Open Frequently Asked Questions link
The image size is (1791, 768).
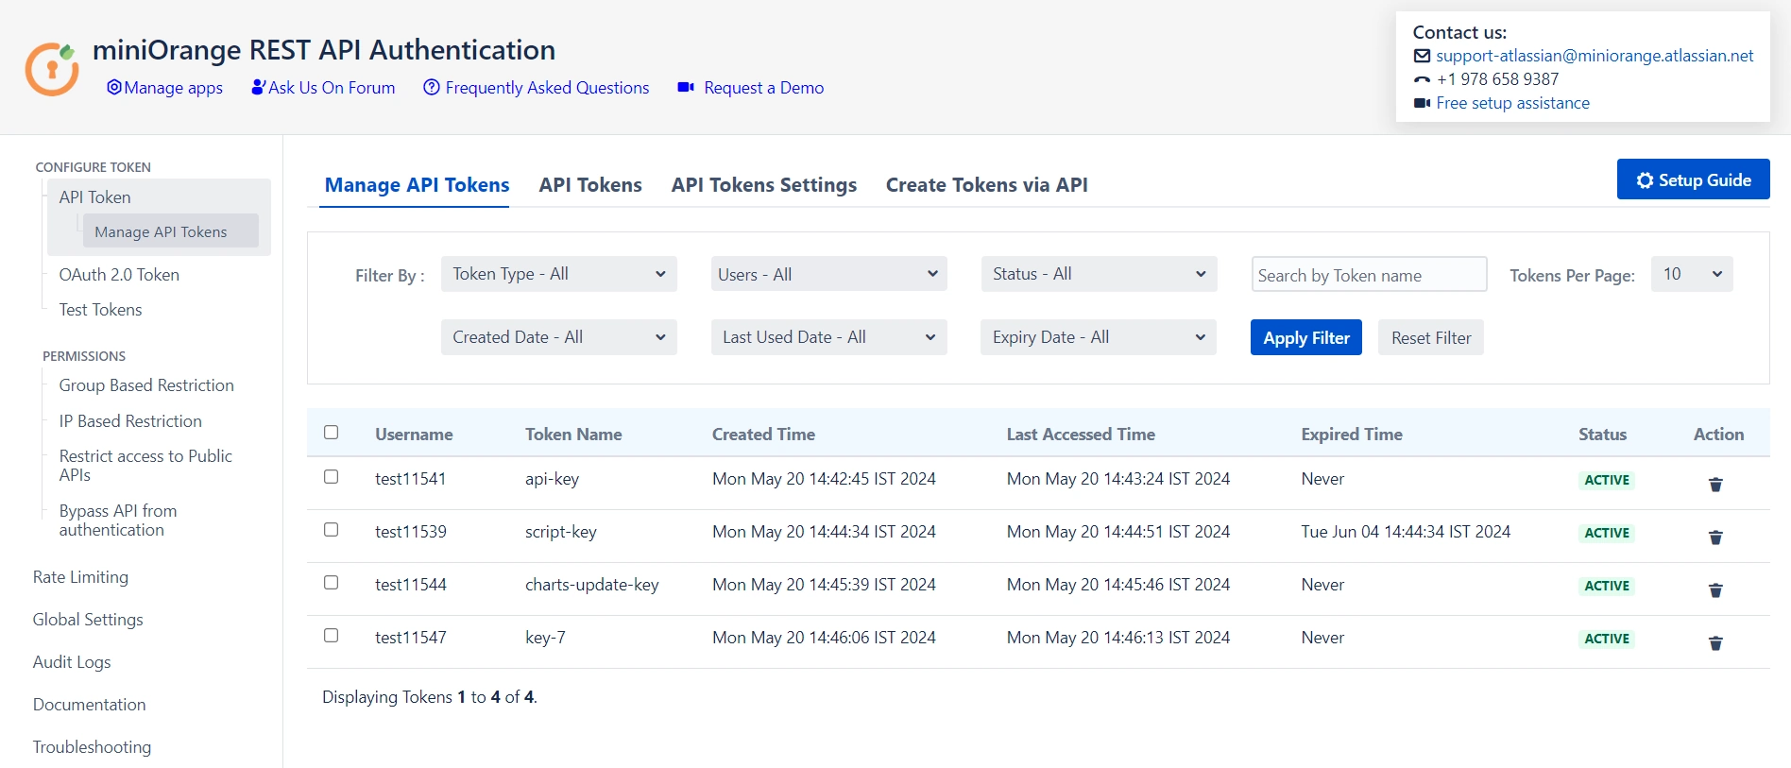[547, 88]
